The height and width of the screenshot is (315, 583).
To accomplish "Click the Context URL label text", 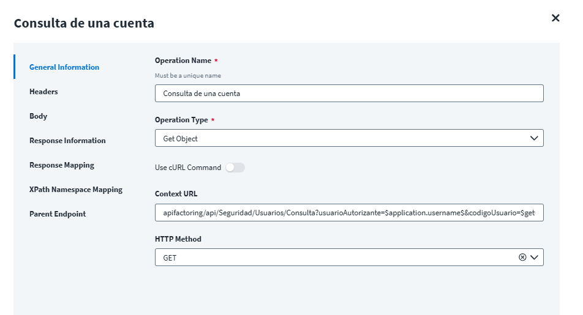I will coord(176,194).
